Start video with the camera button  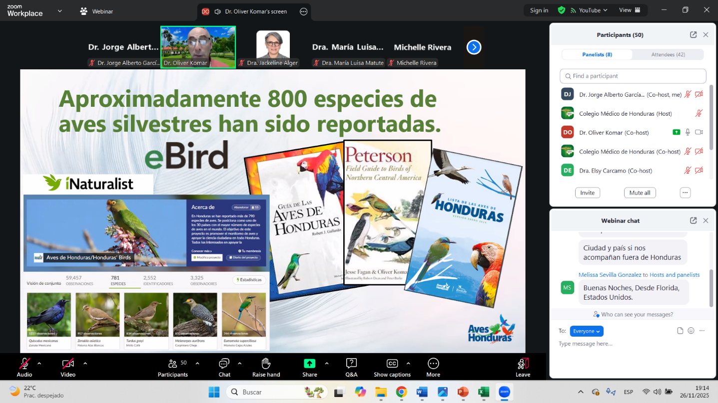coord(68,364)
